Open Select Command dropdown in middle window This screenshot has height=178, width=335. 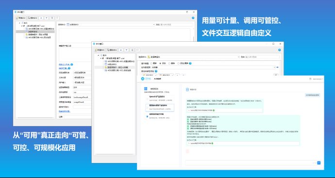pos(194,57)
